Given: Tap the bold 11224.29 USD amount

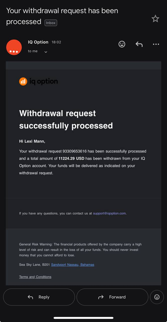Looking at the screenshot, I should tap(71, 159).
